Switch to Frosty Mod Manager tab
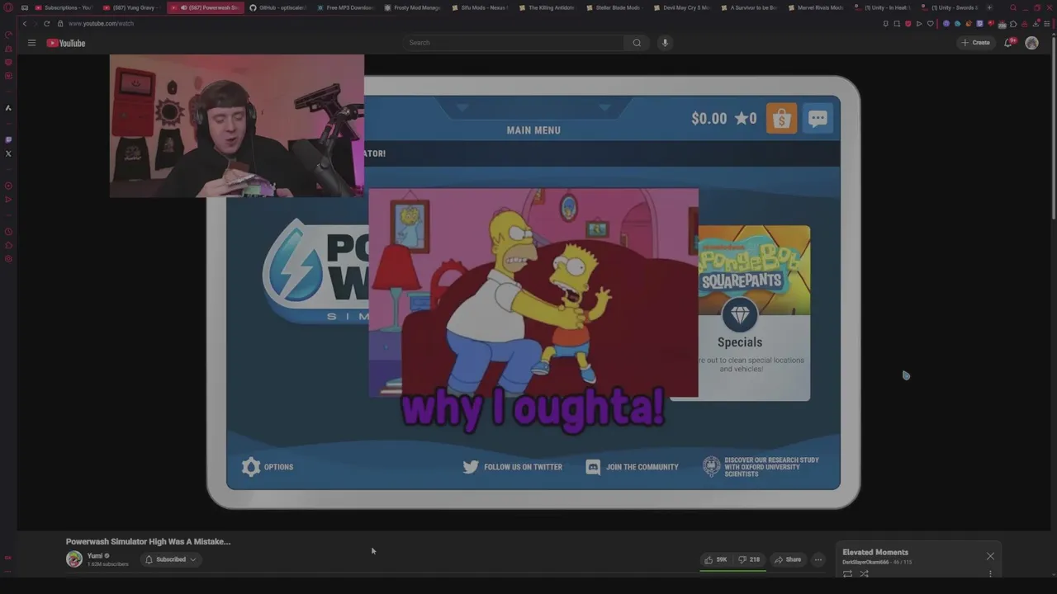Screen dimensions: 1057x594 412,7
